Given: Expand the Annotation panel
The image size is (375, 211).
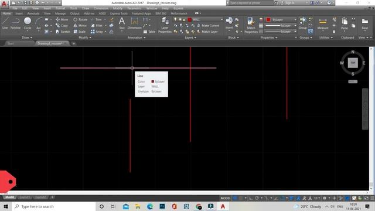Looking at the screenshot, I should point(137,38).
